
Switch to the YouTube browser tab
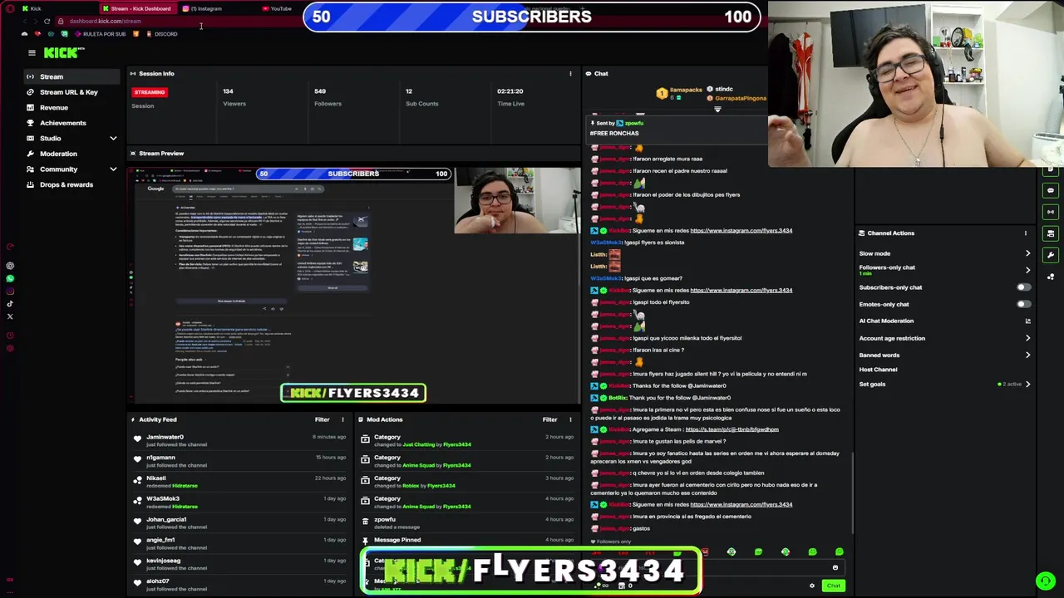(277, 8)
